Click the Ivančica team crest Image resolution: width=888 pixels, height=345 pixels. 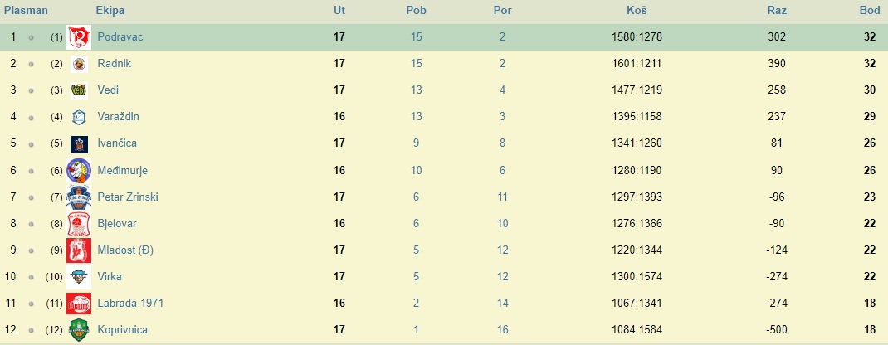[78, 143]
